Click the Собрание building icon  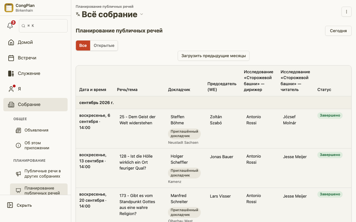click(x=11, y=104)
